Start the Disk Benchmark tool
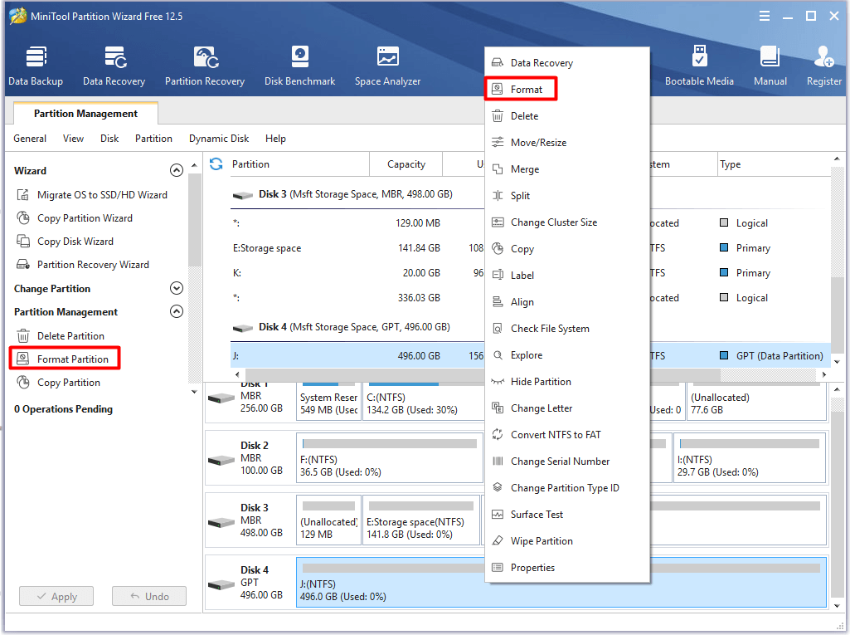 click(x=299, y=66)
